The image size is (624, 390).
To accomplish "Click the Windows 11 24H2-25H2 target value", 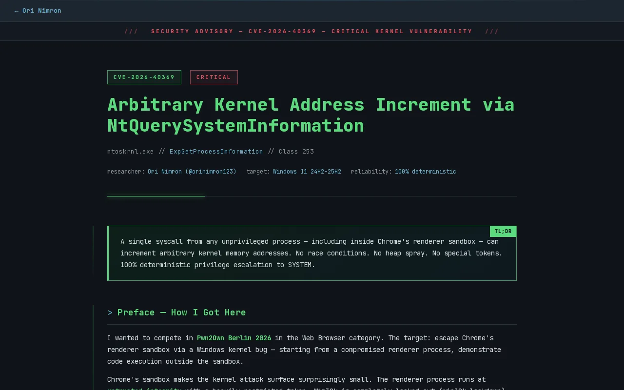I will [307, 172].
